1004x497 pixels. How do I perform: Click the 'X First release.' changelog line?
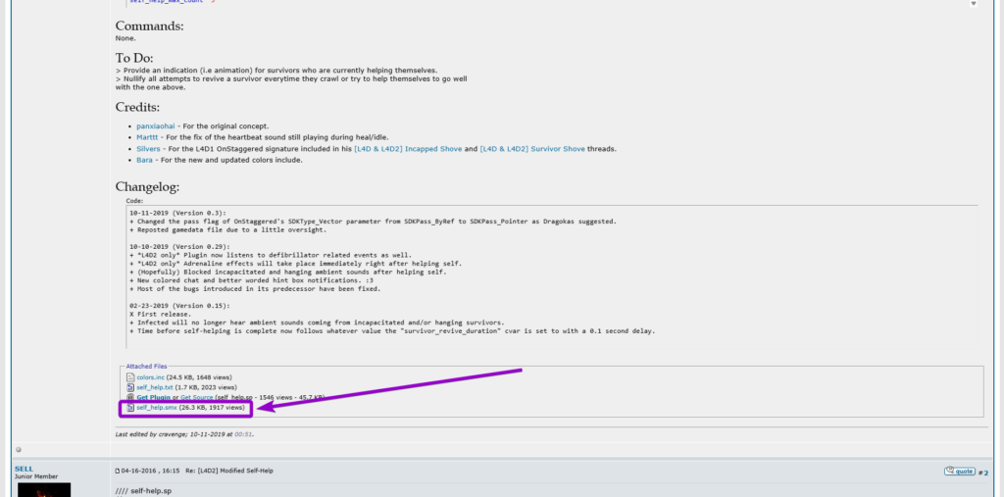point(160,315)
